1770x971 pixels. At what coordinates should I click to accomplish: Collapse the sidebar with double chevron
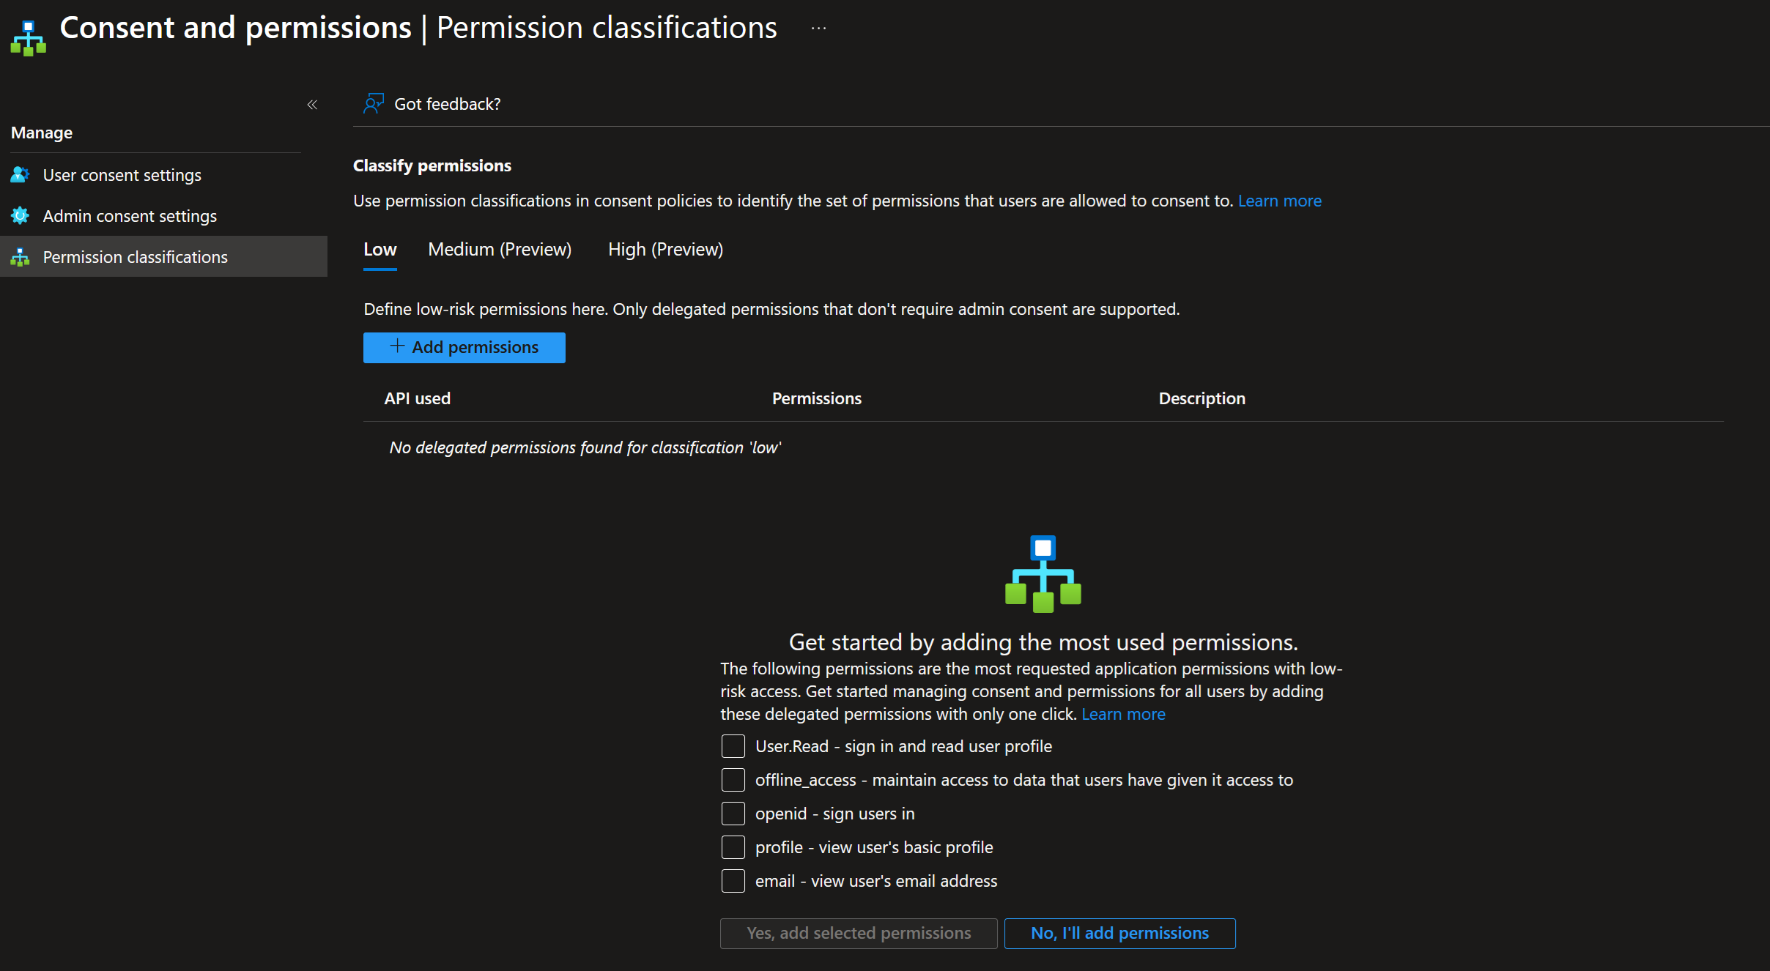(x=312, y=105)
